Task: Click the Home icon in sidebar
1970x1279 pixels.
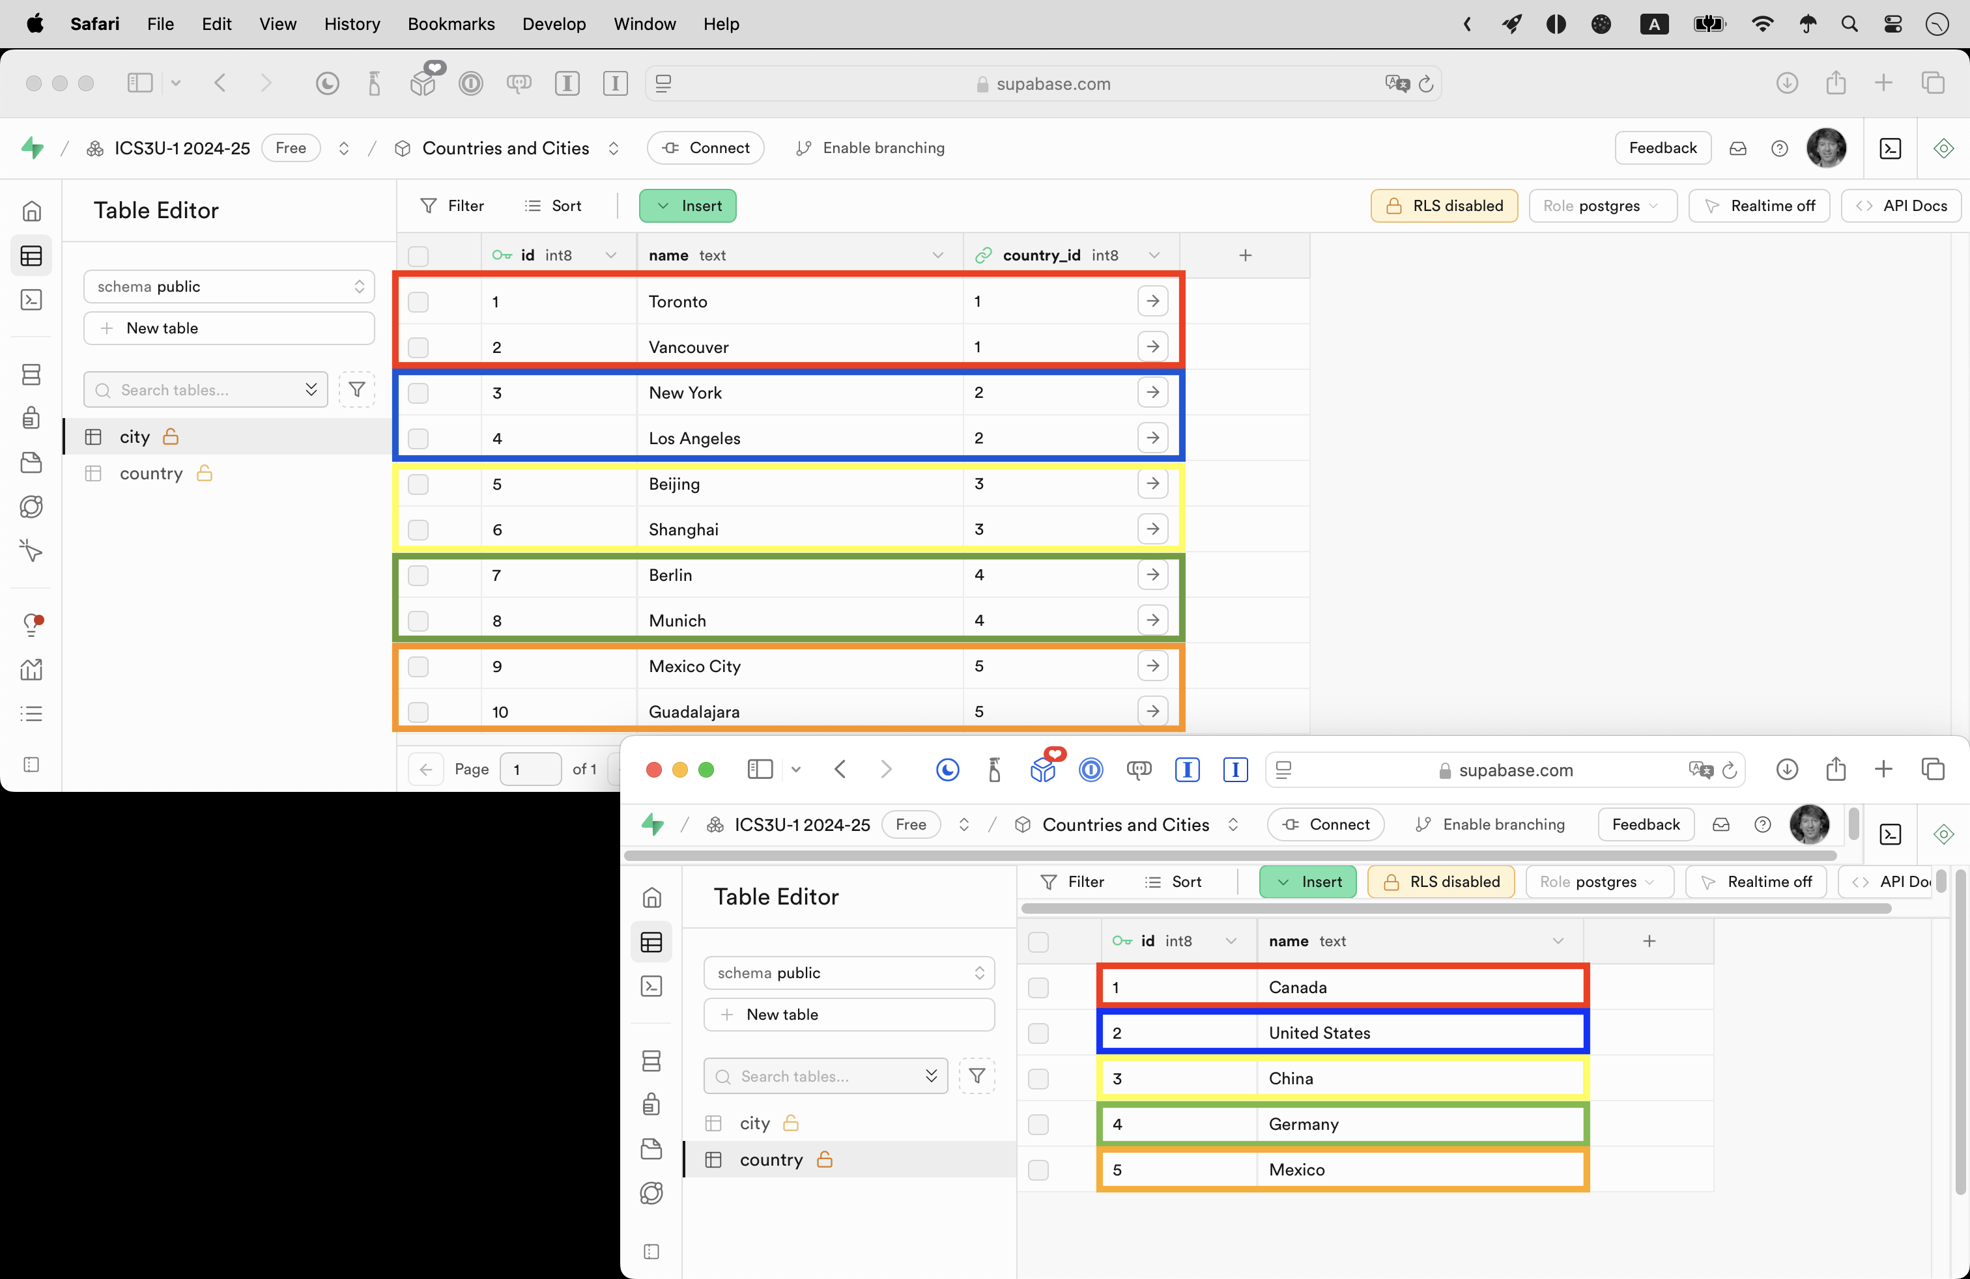Action: tap(31, 211)
